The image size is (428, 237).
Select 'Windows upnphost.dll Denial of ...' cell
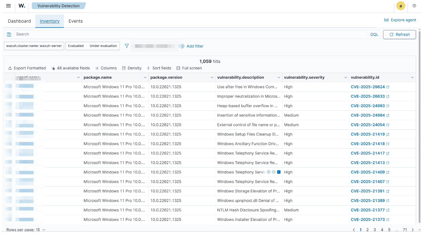point(249,201)
